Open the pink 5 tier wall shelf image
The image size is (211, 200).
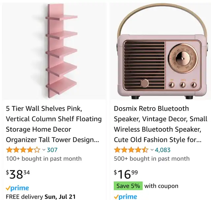pyautogui.click(x=54, y=51)
